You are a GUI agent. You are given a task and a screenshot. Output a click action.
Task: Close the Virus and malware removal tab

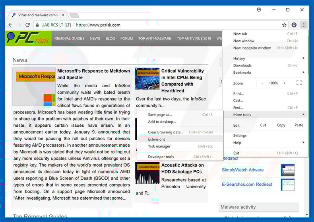[x=63, y=15]
